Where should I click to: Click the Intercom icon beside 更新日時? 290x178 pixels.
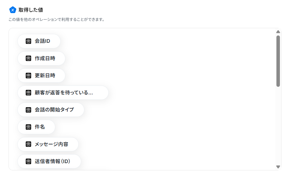click(x=28, y=75)
